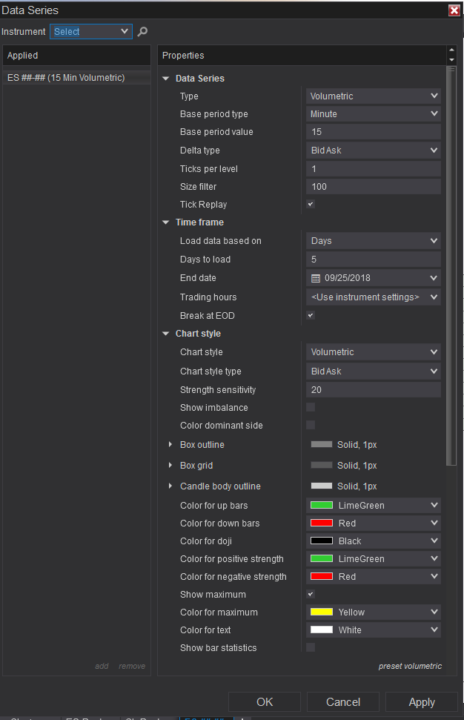
Task: Toggle the Break at EOD checkbox
Action: click(311, 316)
